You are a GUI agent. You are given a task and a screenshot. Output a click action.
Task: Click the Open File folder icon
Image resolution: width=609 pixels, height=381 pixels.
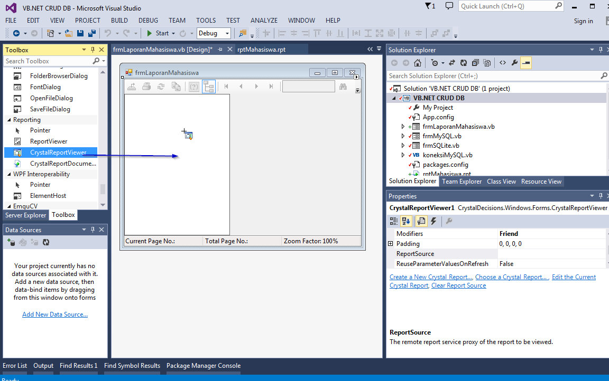click(69, 33)
